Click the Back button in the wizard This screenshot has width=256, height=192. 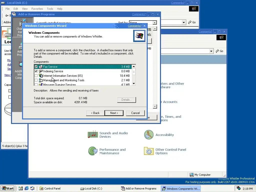(x=95, y=113)
